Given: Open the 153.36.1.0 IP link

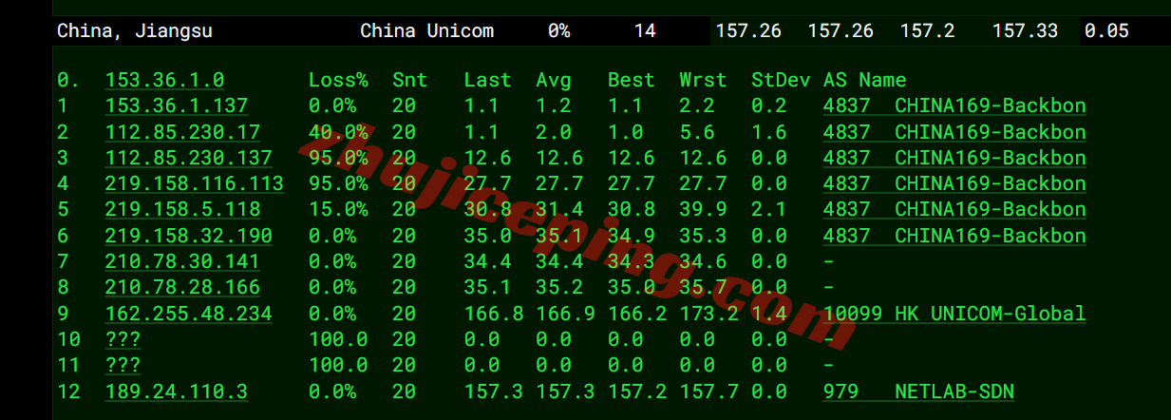Looking at the screenshot, I should 164,80.
